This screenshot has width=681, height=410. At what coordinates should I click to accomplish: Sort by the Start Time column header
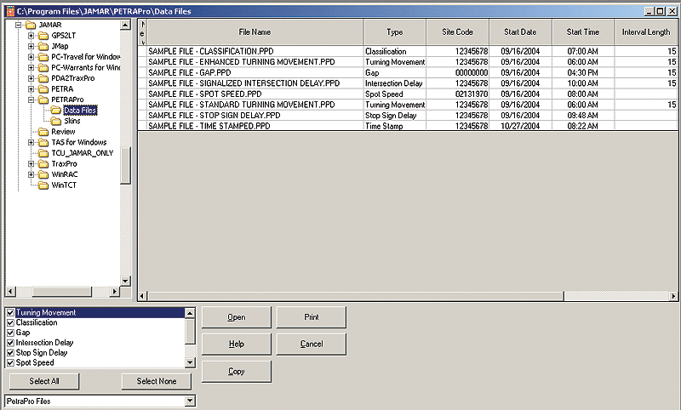coord(583,32)
